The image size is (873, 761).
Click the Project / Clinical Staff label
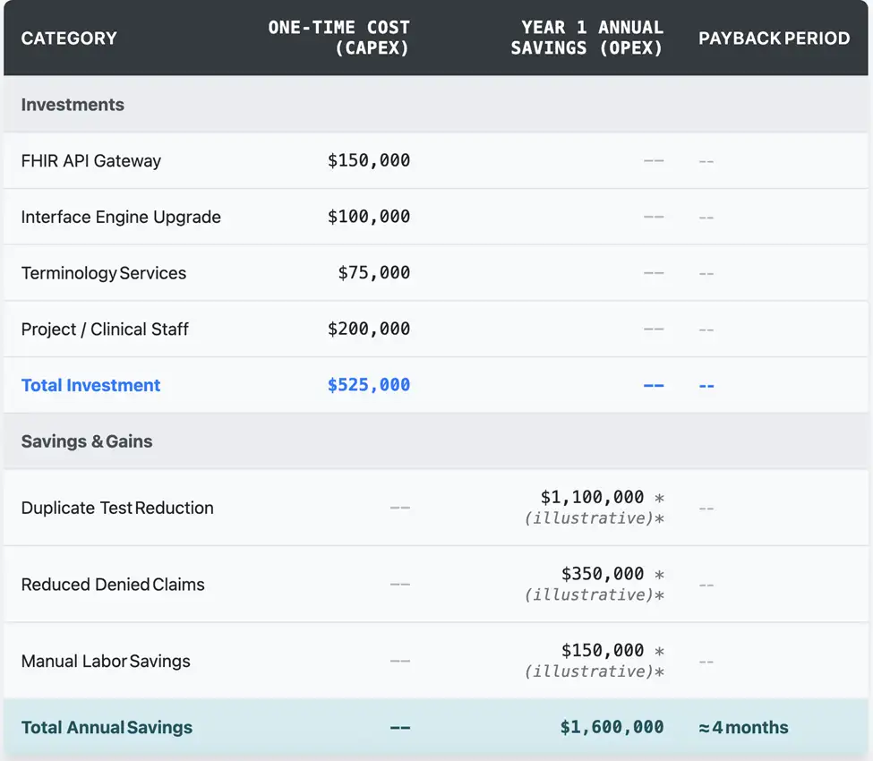click(x=105, y=329)
